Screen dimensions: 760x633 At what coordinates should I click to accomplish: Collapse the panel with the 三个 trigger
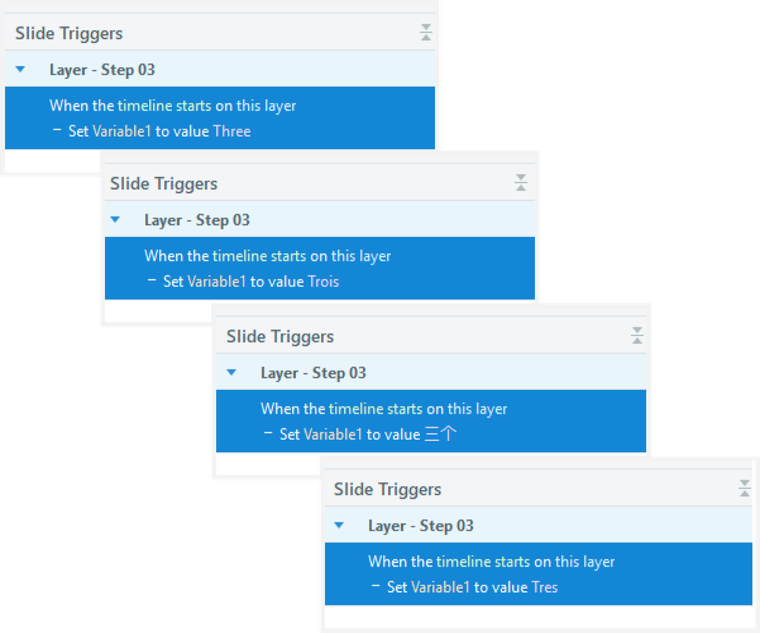click(638, 335)
